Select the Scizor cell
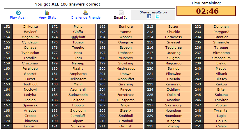 (174, 27)
